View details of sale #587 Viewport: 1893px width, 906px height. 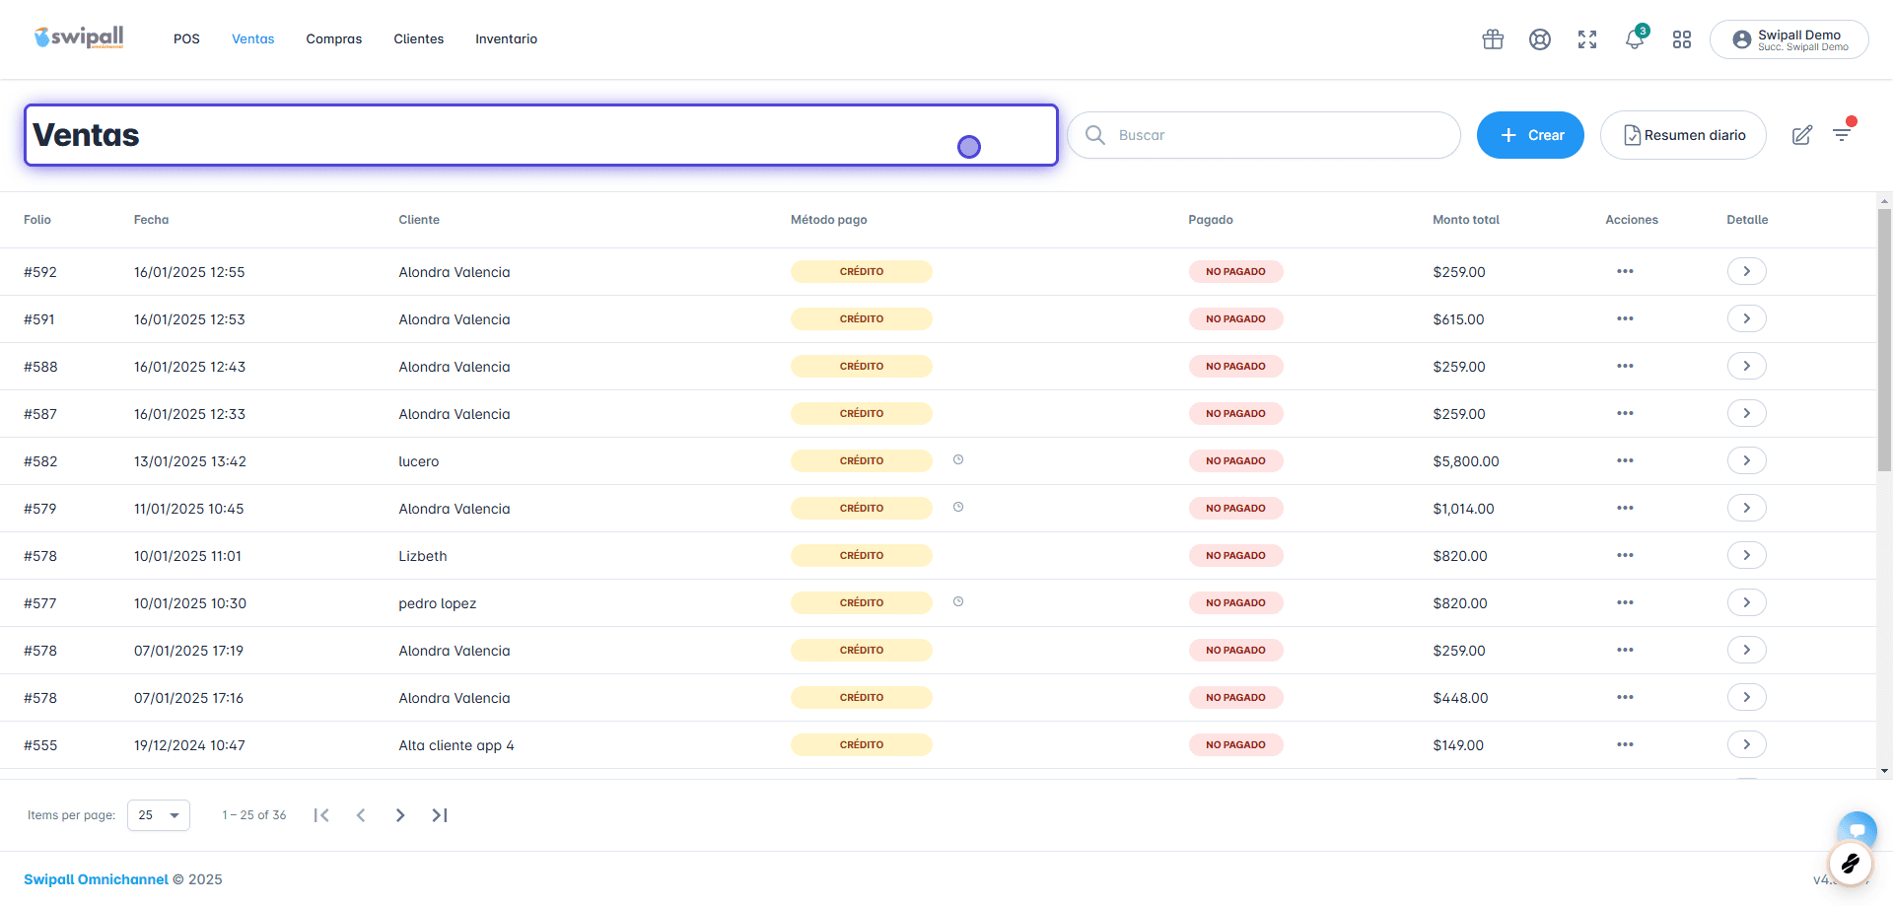(x=1746, y=413)
